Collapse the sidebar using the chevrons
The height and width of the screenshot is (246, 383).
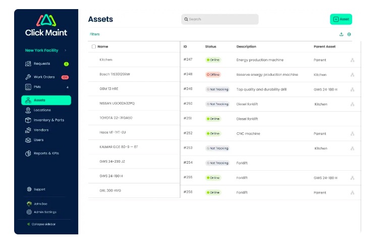point(29,224)
